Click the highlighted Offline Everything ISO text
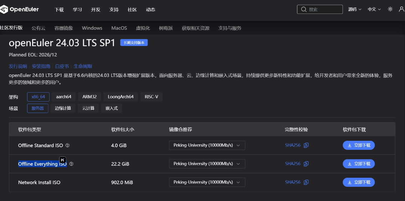Screen dimensions: 405x201 coord(42,164)
